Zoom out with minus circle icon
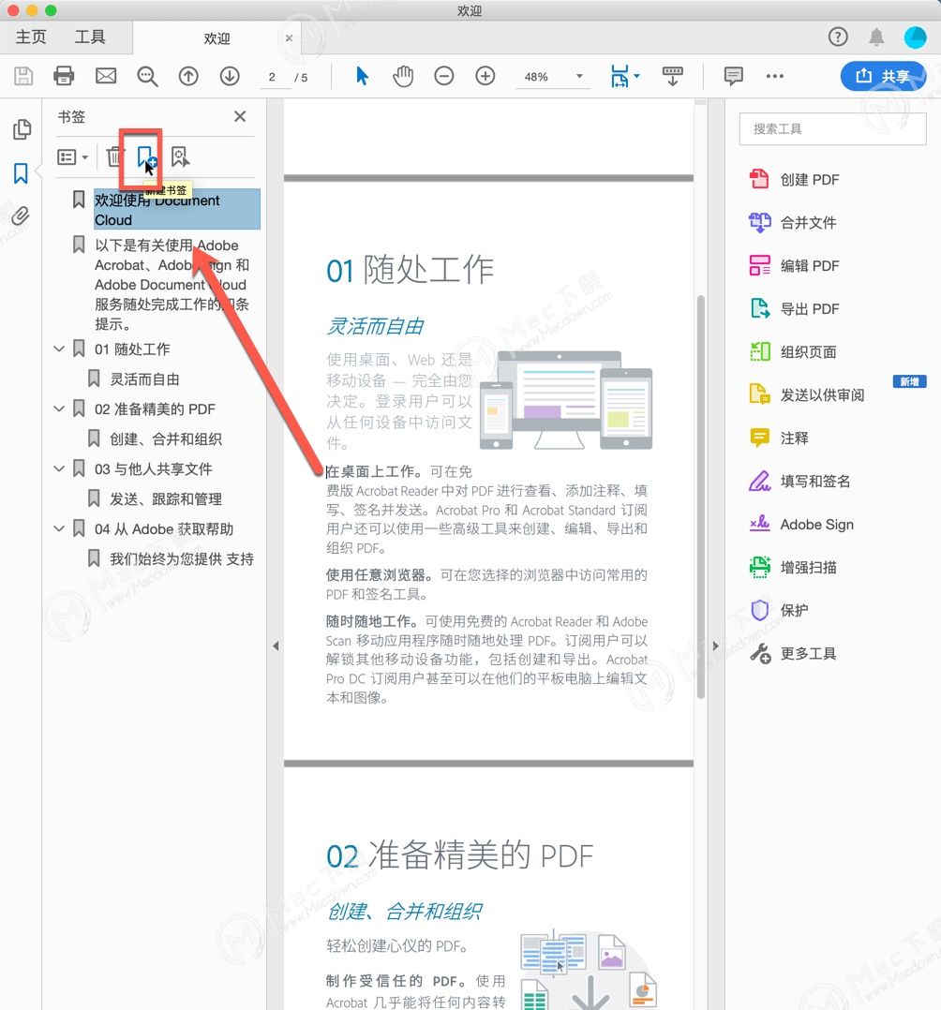 tap(444, 76)
